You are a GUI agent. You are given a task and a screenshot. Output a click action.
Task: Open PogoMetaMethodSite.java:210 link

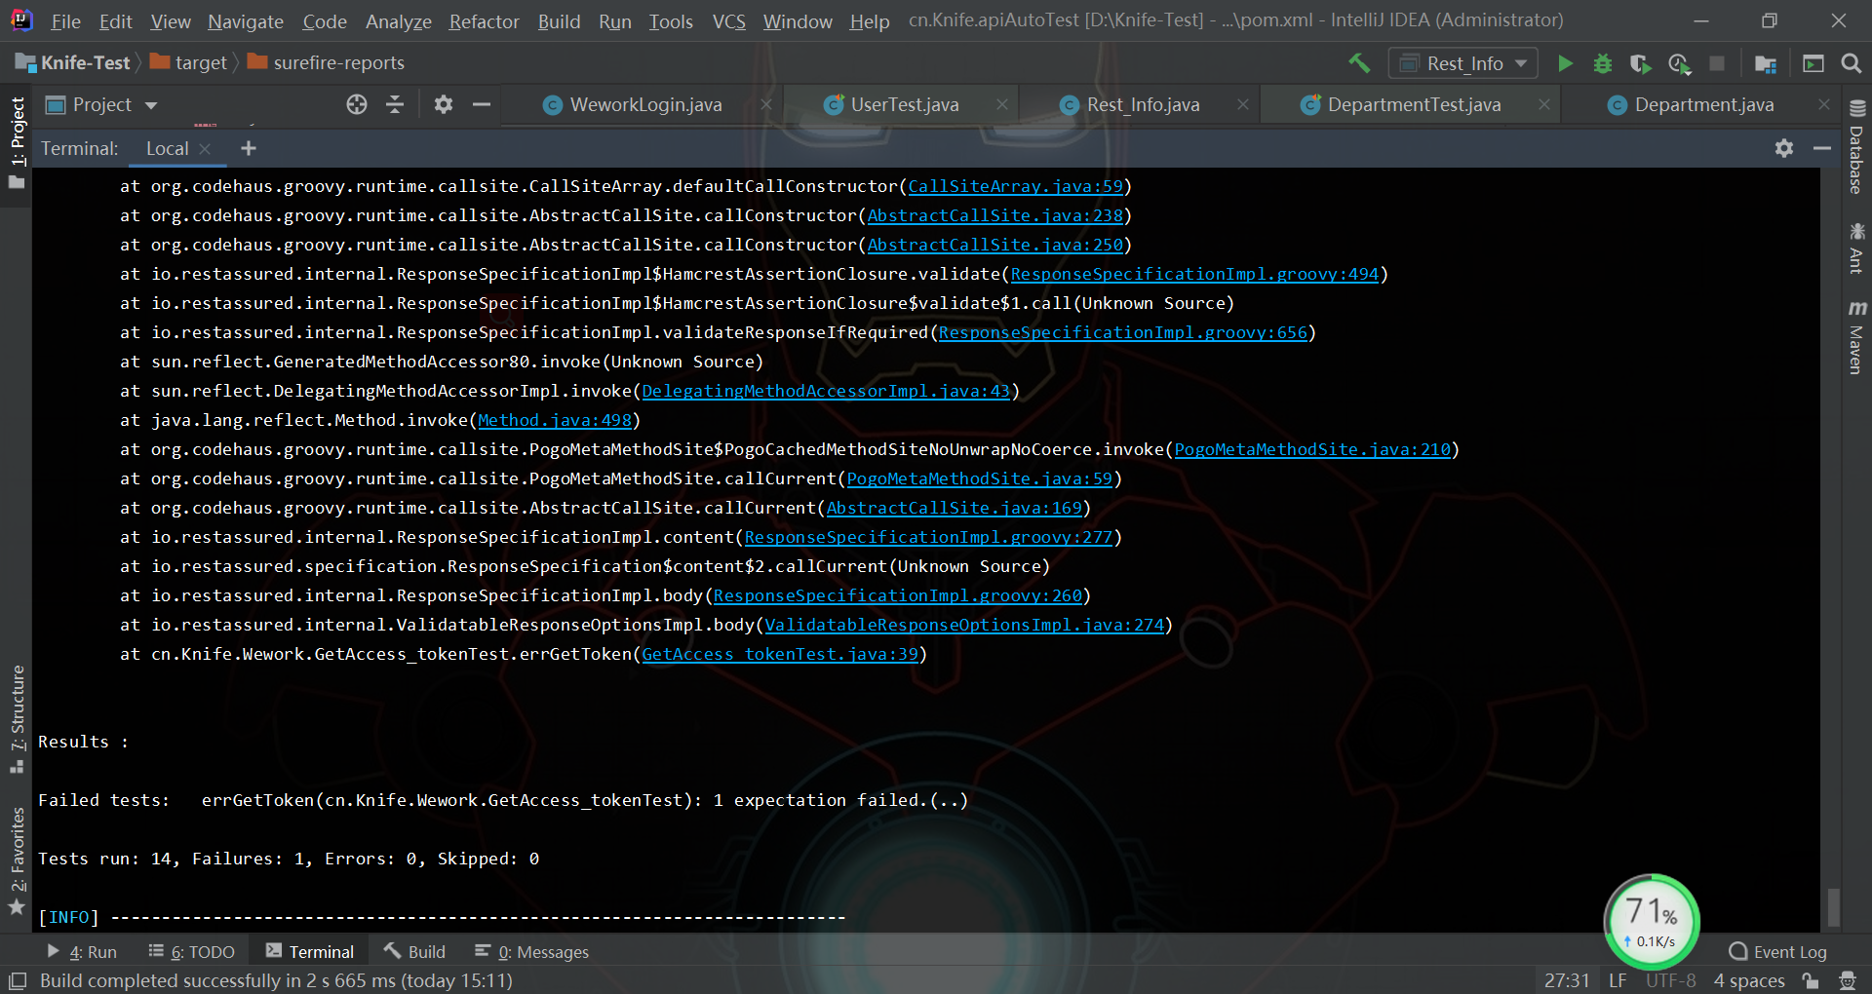1312,449
